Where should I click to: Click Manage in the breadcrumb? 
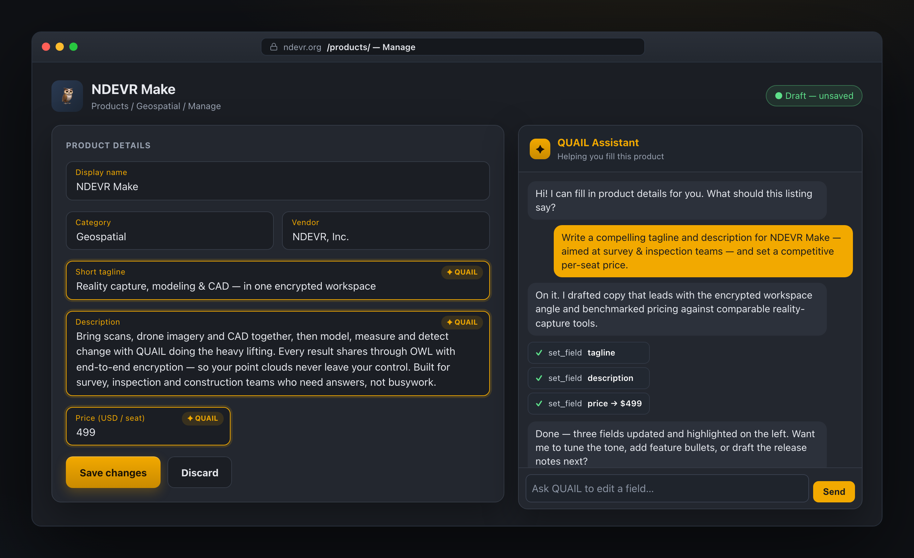(x=204, y=106)
